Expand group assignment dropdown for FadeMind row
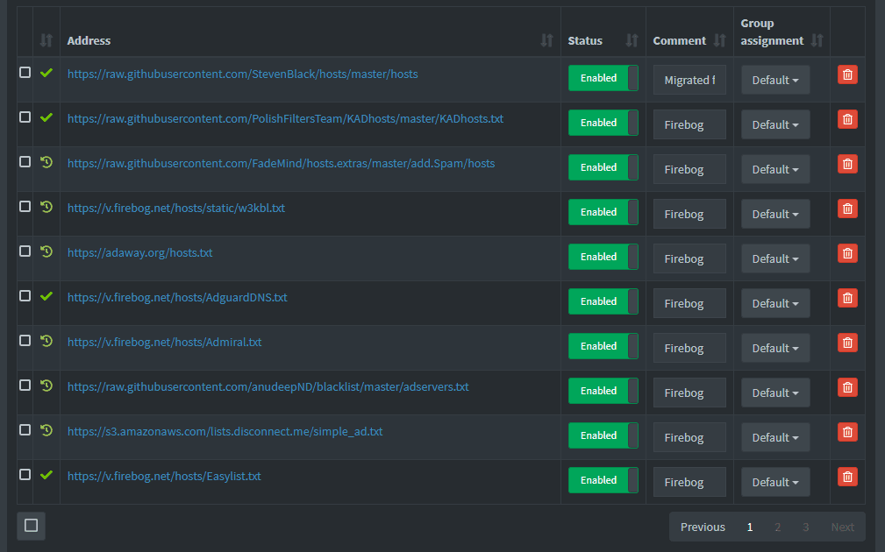Screen dimensions: 885x552 [775, 169]
